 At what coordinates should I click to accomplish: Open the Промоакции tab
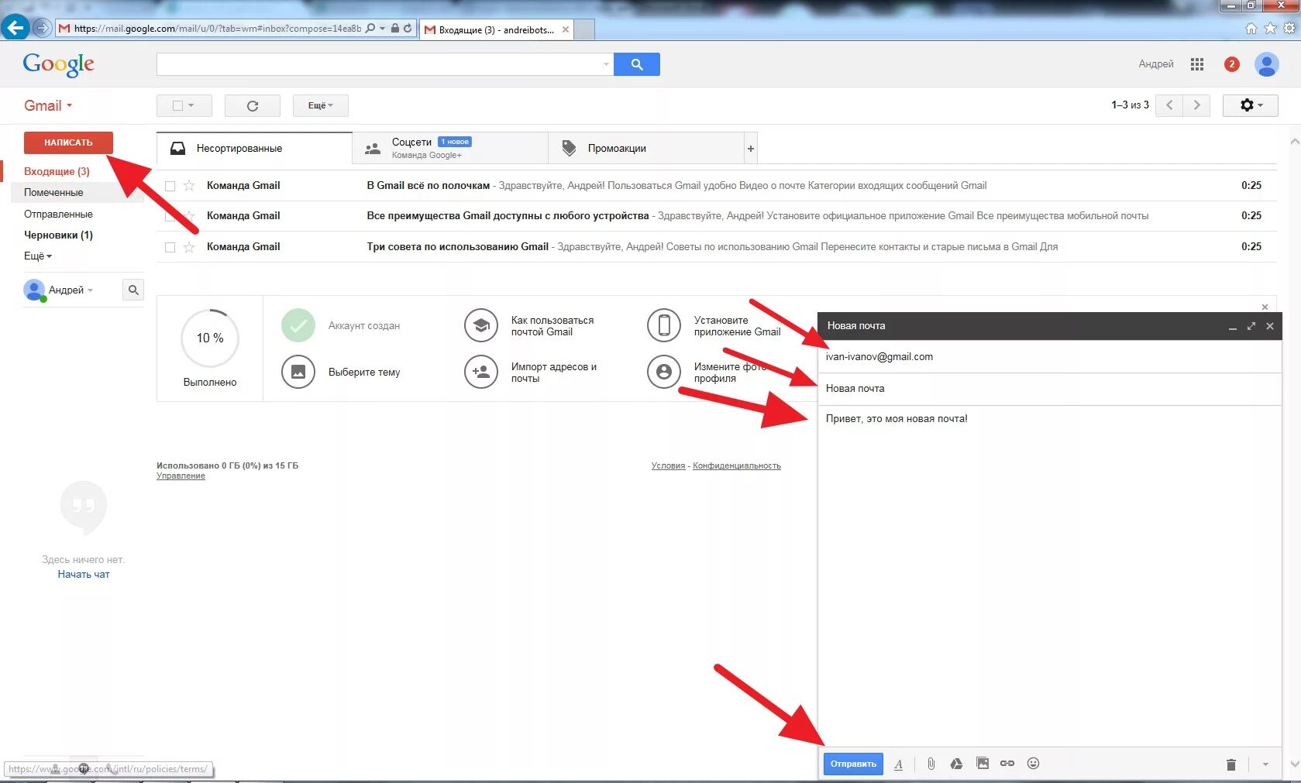pyautogui.click(x=646, y=149)
